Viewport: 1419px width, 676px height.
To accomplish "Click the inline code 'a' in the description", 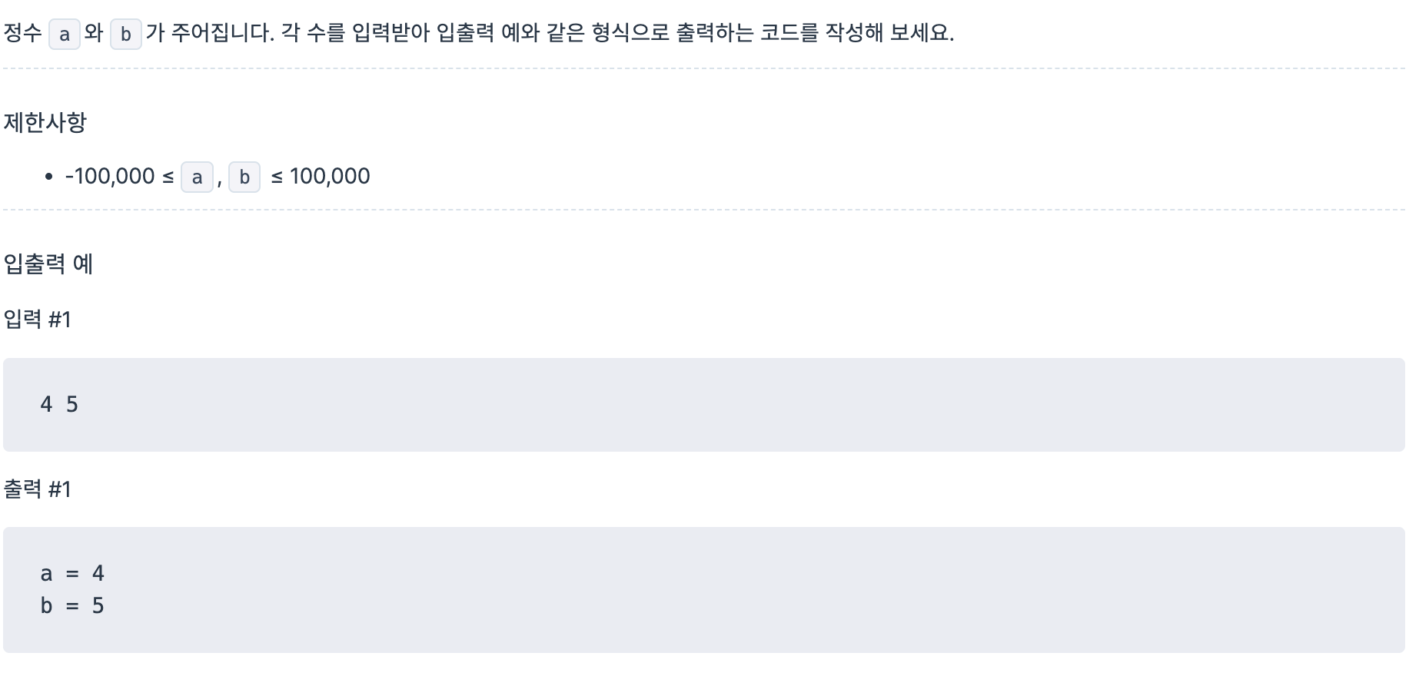I will pyautogui.click(x=65, y=35).
